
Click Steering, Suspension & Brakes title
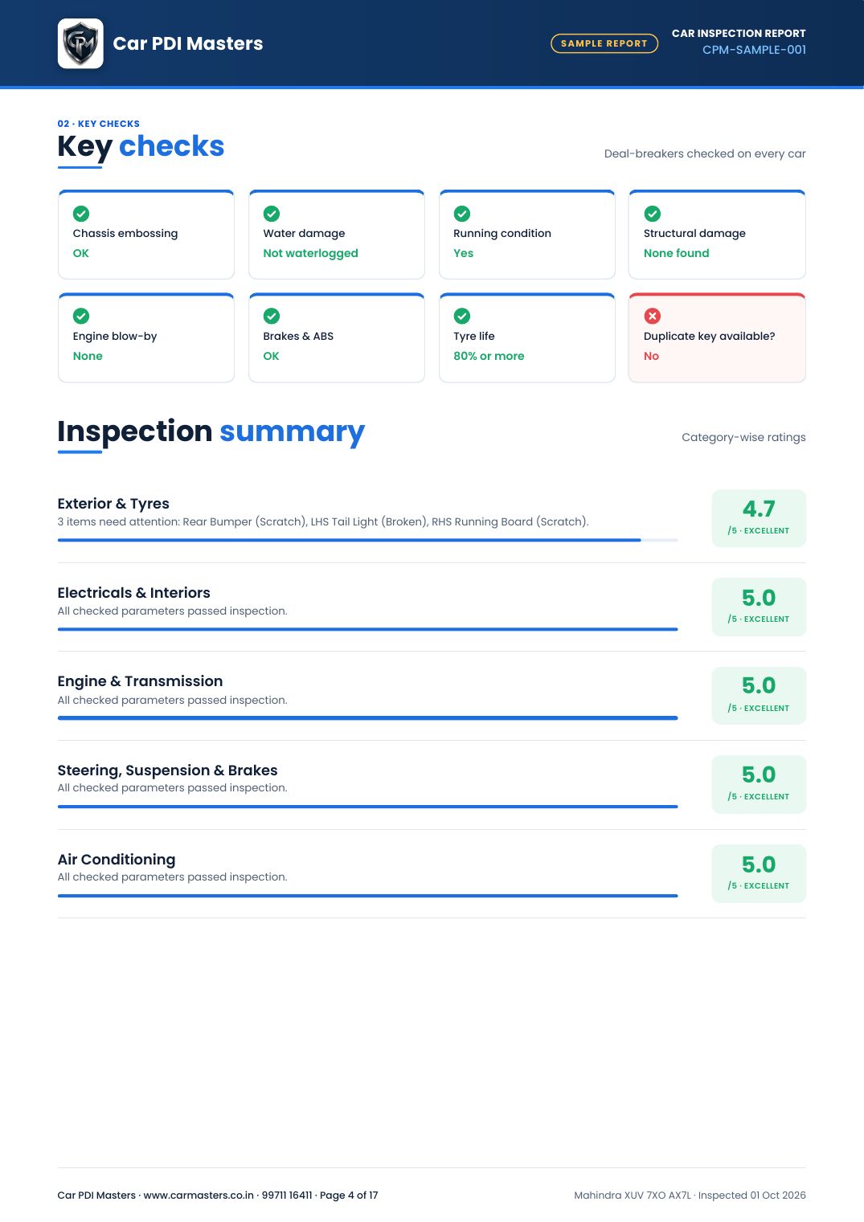coord(167,770)
